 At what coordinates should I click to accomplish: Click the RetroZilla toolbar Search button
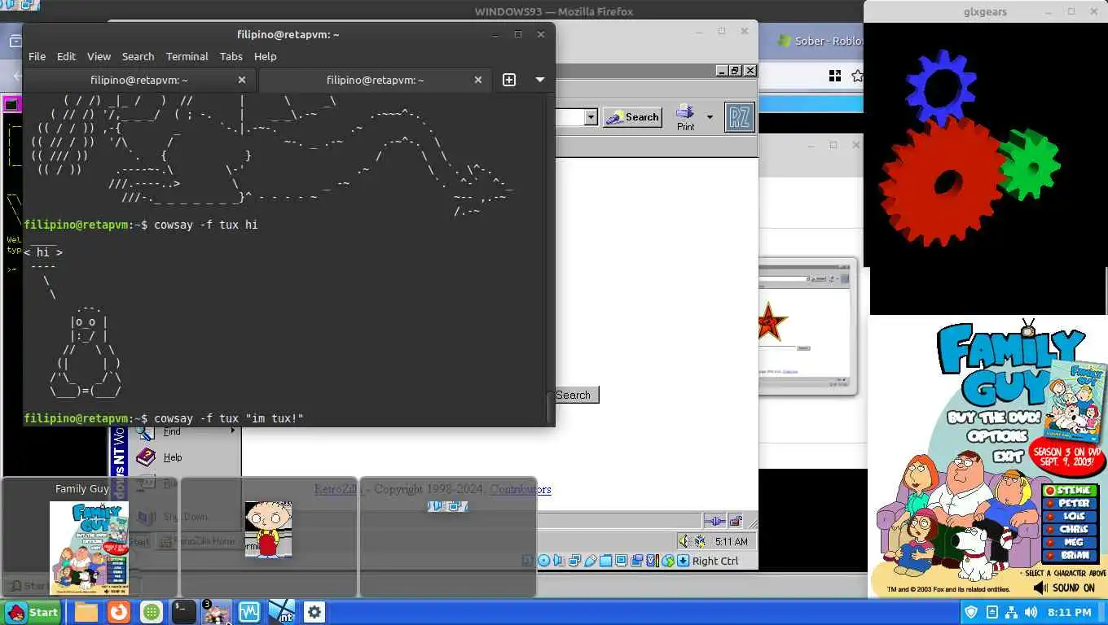(x=632, y=117)
